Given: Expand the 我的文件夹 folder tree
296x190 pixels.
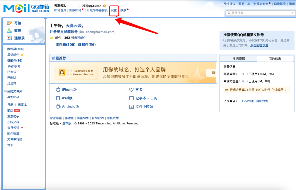Looking at the screenshot, I should click(x=5, y=91).
